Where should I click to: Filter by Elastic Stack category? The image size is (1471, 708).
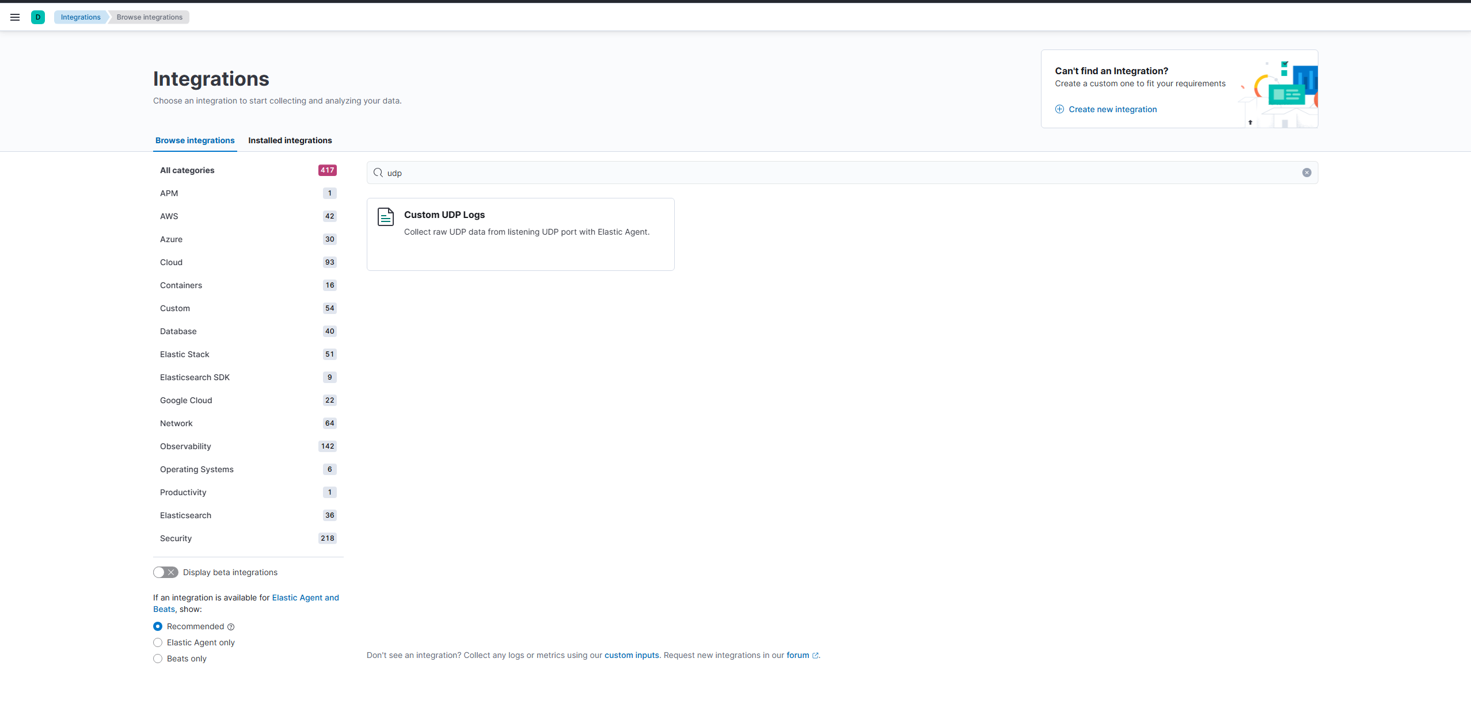pyautogui.click(x=248, y=354)
